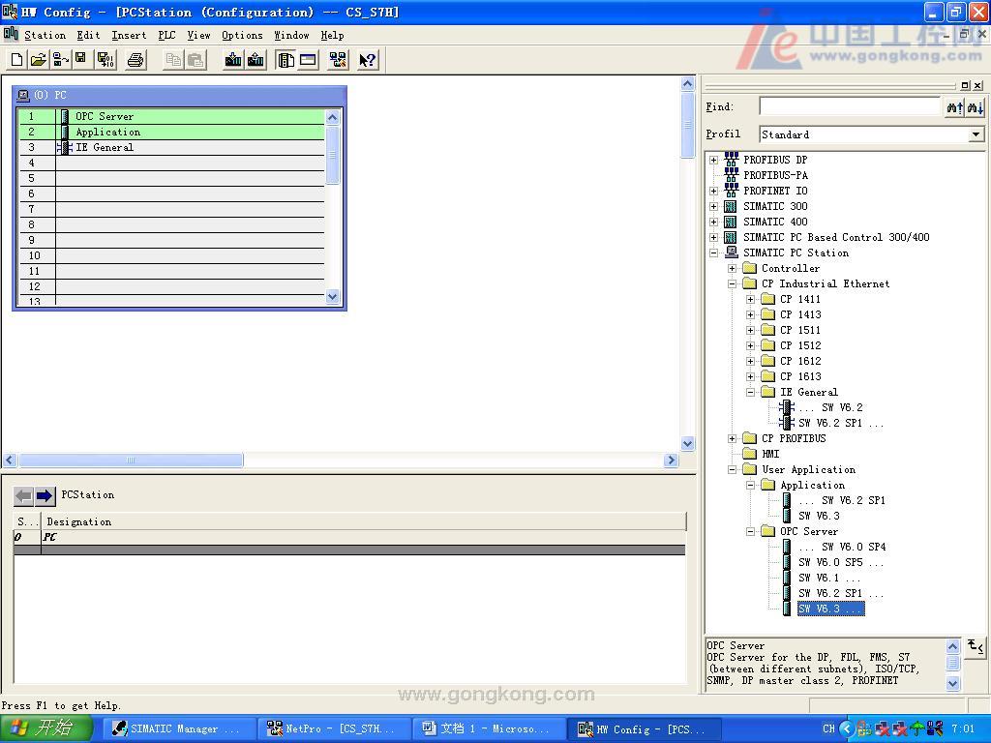The height and width of the screenshot is (743, 991).
Task: Expand the SIMATIC 300 node
Action: click(x=713, y=207)
